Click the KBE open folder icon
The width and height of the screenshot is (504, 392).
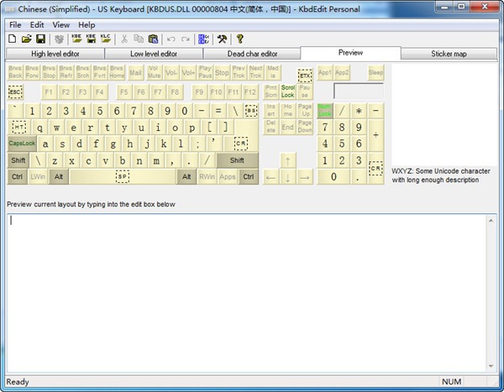tap(76, 39)
